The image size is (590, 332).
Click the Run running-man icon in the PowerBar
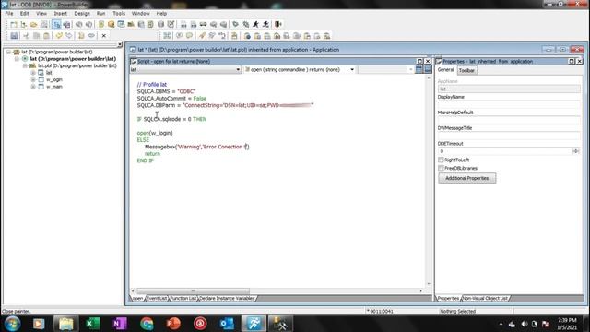click(255, 25)
